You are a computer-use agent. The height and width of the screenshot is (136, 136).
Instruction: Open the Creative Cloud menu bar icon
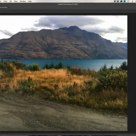point(121,1)
